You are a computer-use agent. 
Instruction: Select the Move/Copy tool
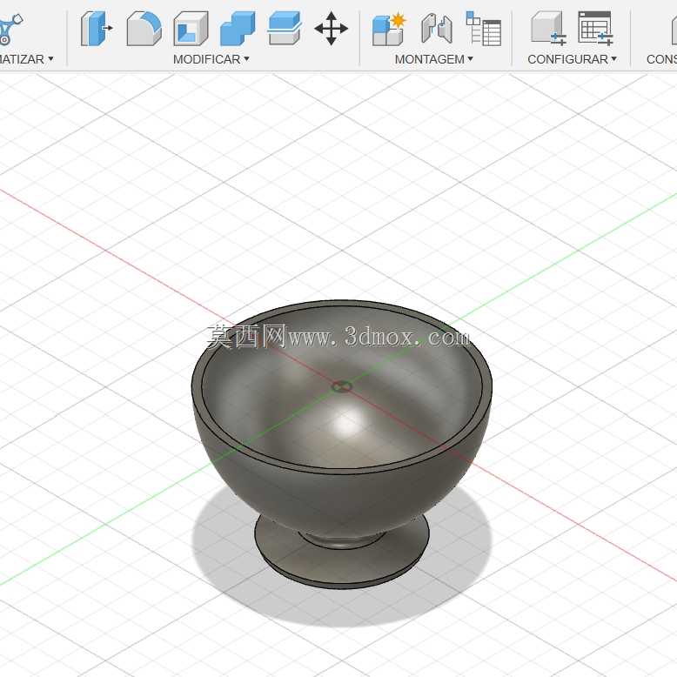tap(332, 29)
